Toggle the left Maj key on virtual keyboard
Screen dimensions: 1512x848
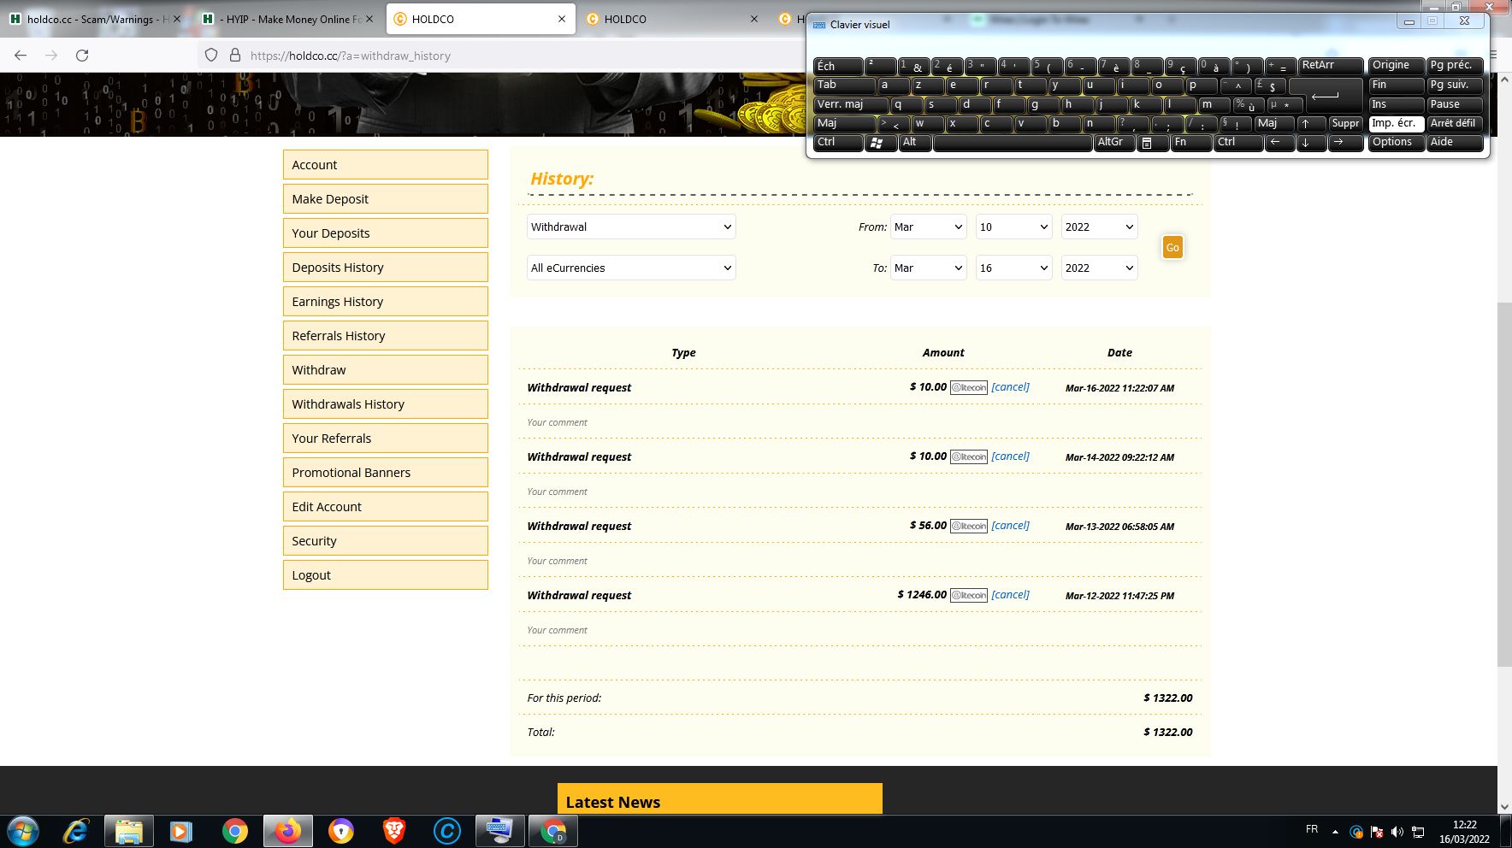(843, 123)
